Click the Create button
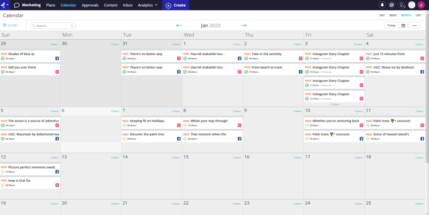The height and width of the screenshot is (215, 429). tap(176, 5)
